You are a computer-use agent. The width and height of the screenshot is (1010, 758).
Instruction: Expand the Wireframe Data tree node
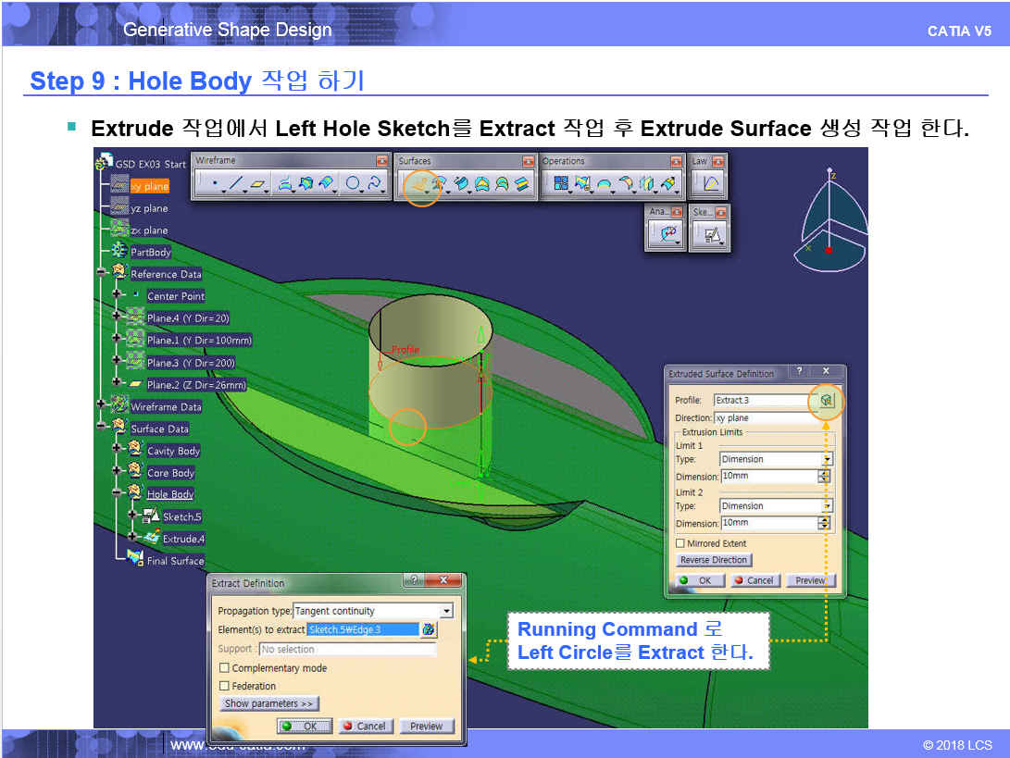102,406
